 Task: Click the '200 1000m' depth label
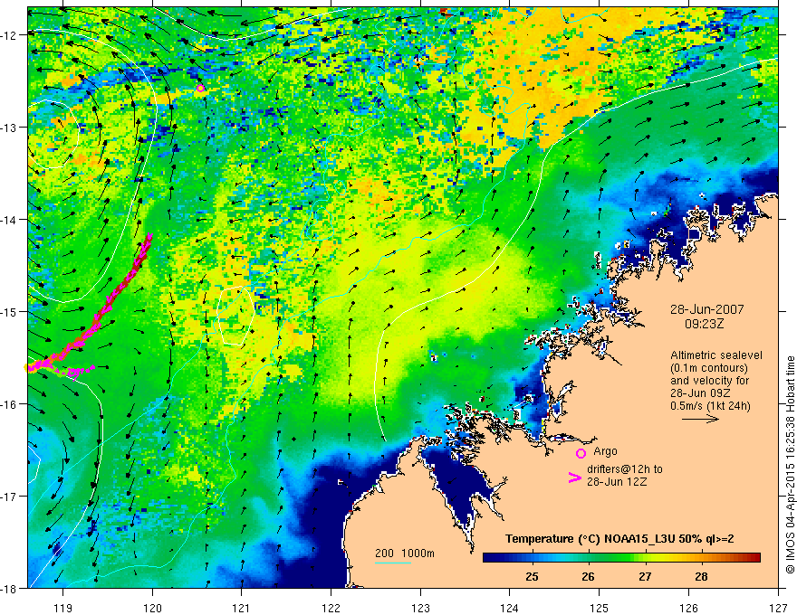click(405, 553)
